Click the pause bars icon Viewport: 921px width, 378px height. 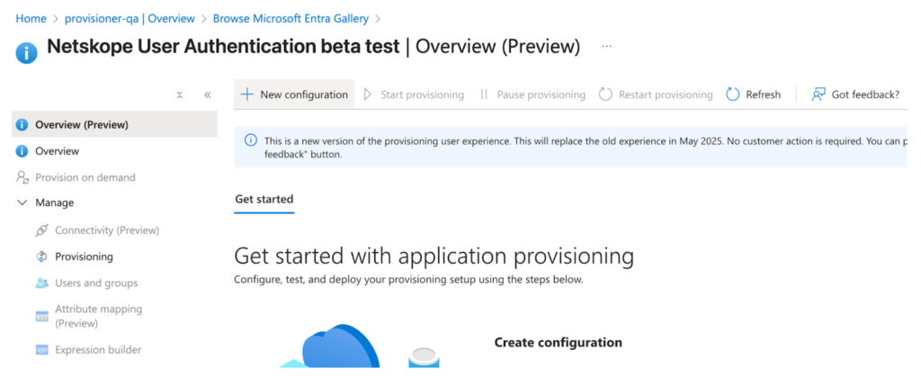pyautogui.click(x=484, y=94)
